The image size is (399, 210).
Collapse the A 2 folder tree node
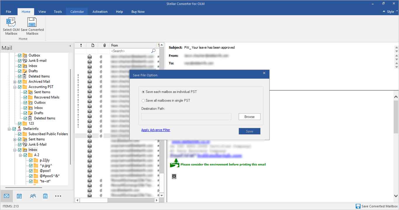coord(20,155)
